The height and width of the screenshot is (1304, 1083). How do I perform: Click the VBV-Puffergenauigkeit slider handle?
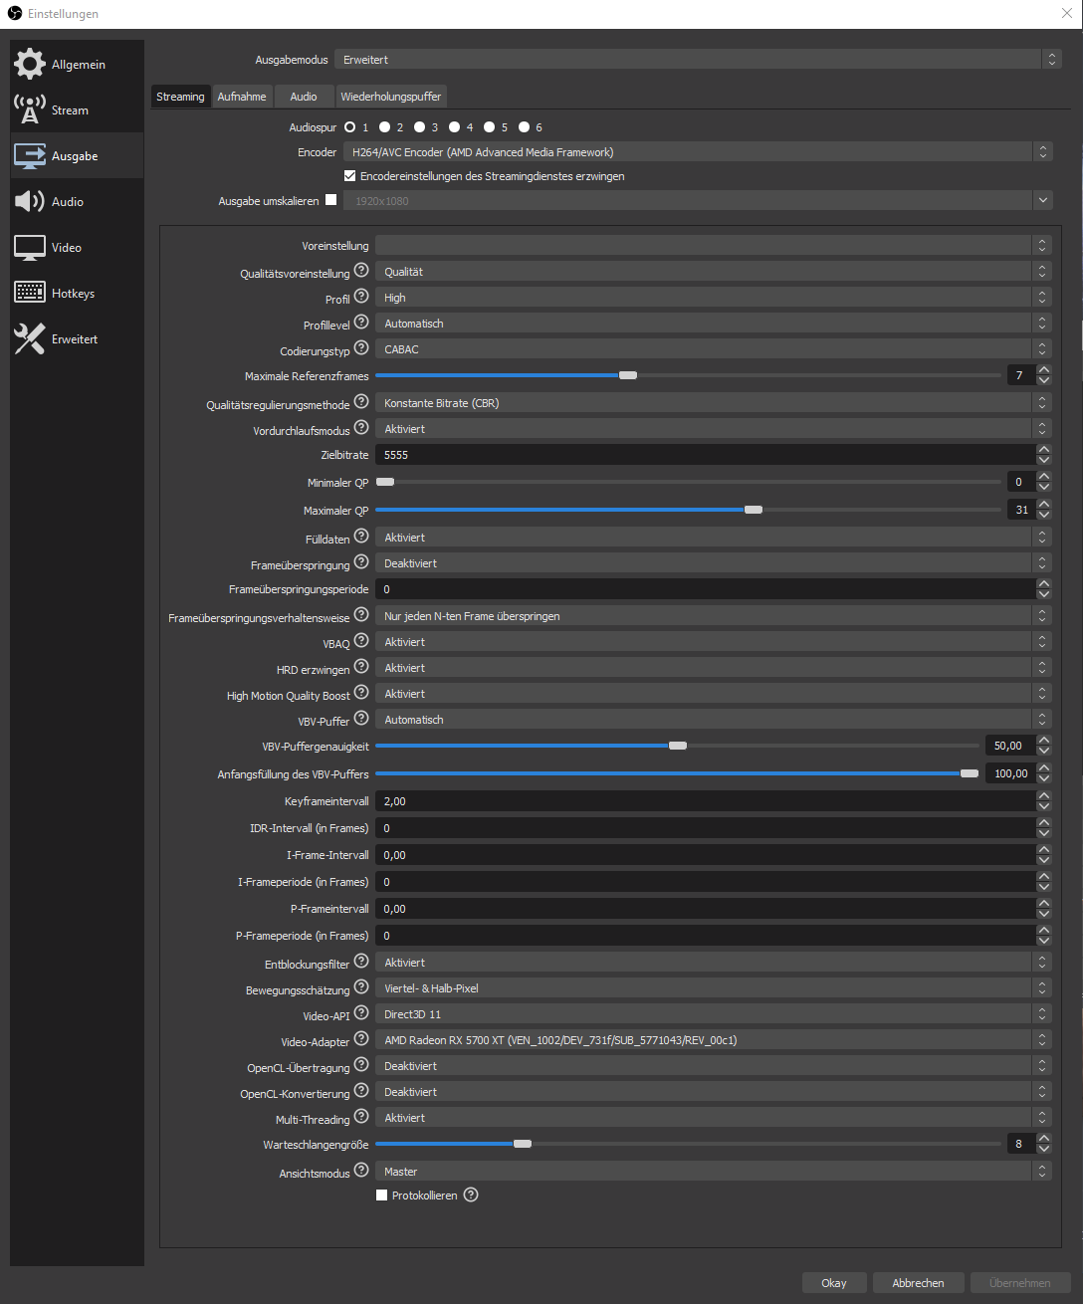(x=678, y=746)
